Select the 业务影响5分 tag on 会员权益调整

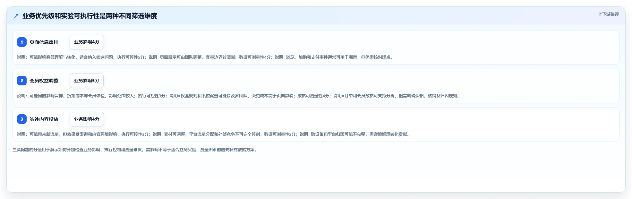pyautogui.click(x=87, y=81)
